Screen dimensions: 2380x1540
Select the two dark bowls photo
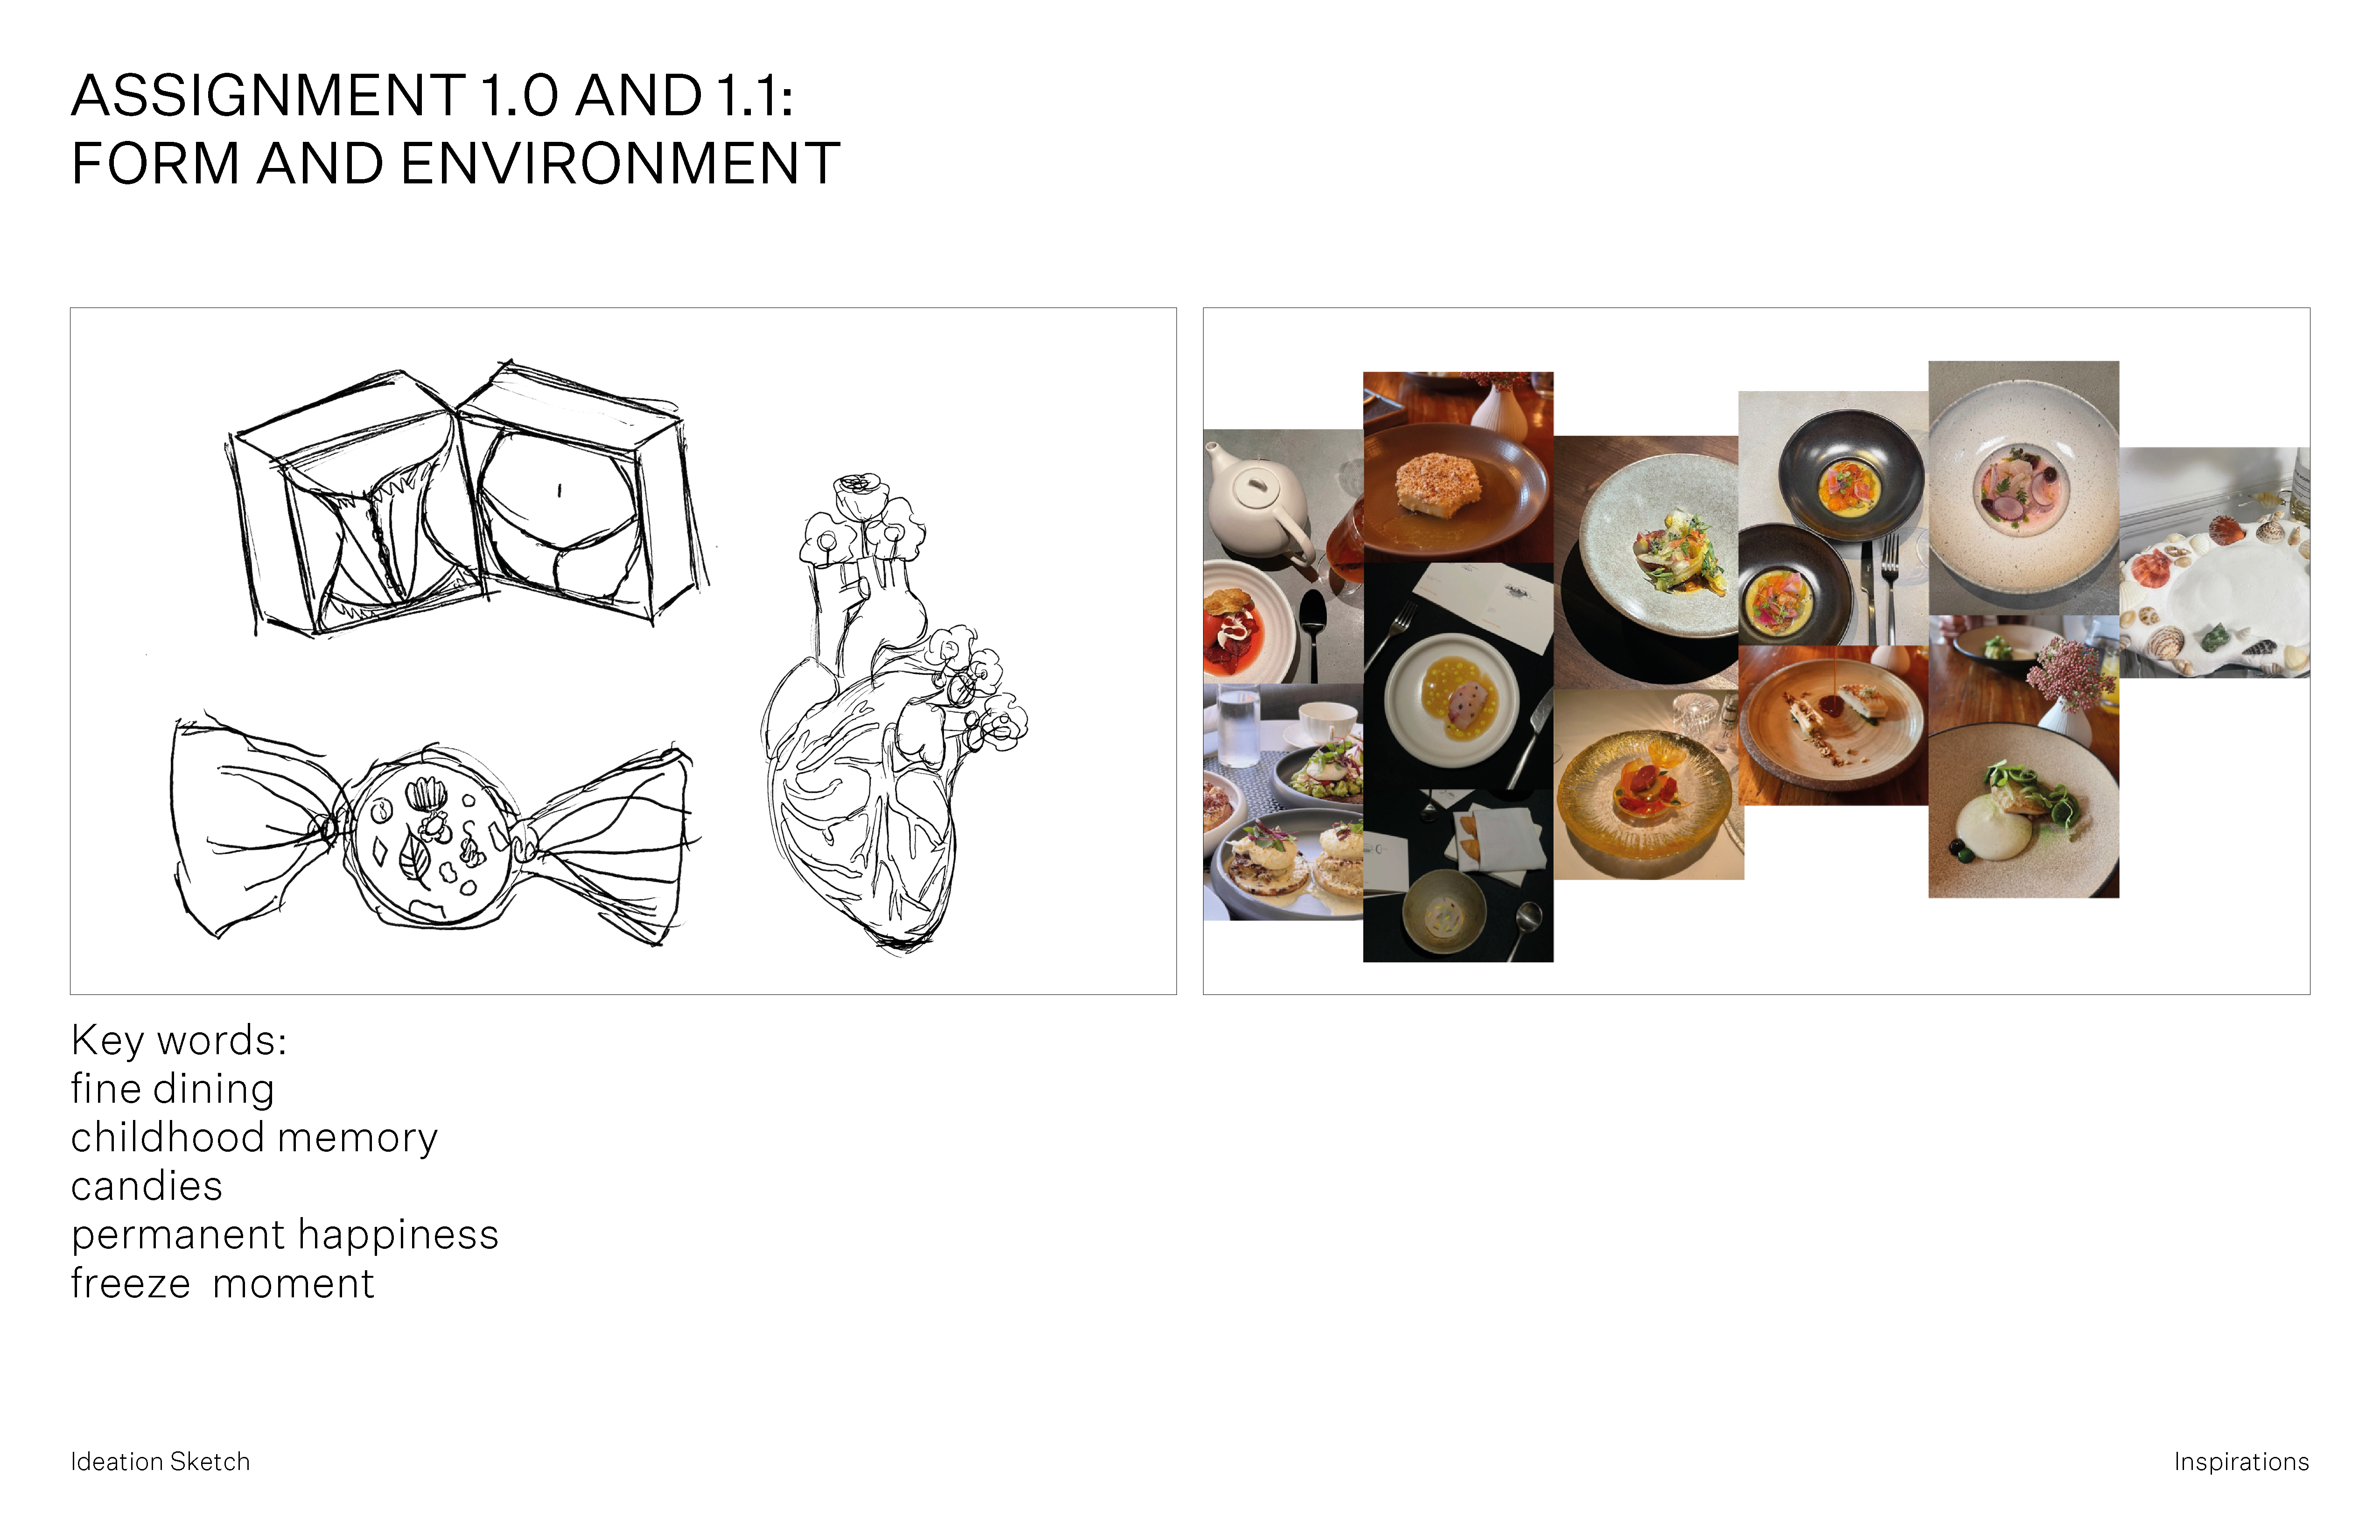1833,518
